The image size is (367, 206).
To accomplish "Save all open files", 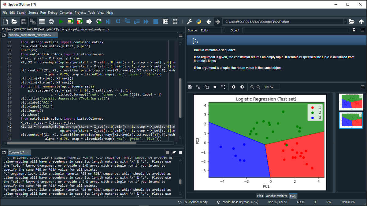I will click(x=32, y=22).
